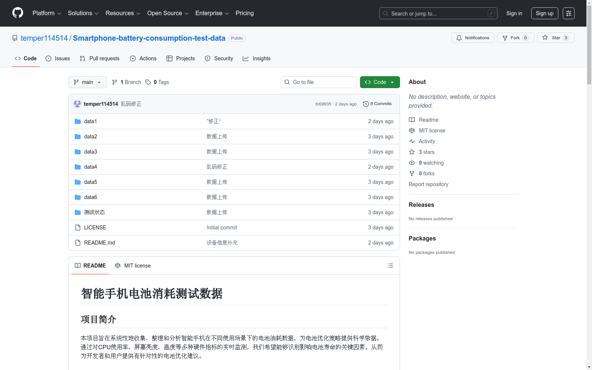592x370 pixels.
Task: Click the Packages heading link
Action: (x=422, y=238)
